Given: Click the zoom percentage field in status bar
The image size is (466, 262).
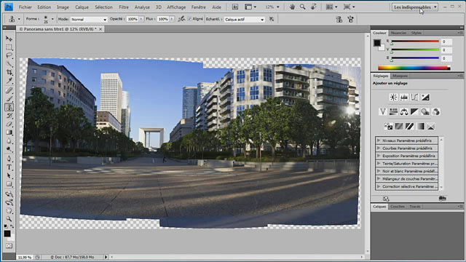Looking at the screenshot, I should click(x=24, y=257).
